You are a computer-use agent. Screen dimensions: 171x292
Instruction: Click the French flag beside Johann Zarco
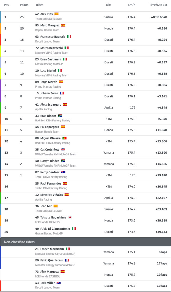(62, 93)
